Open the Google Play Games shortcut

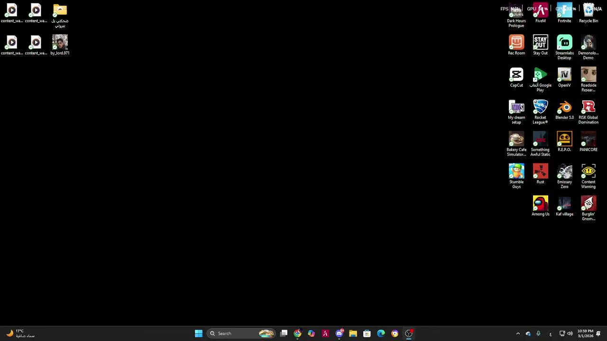540,80
